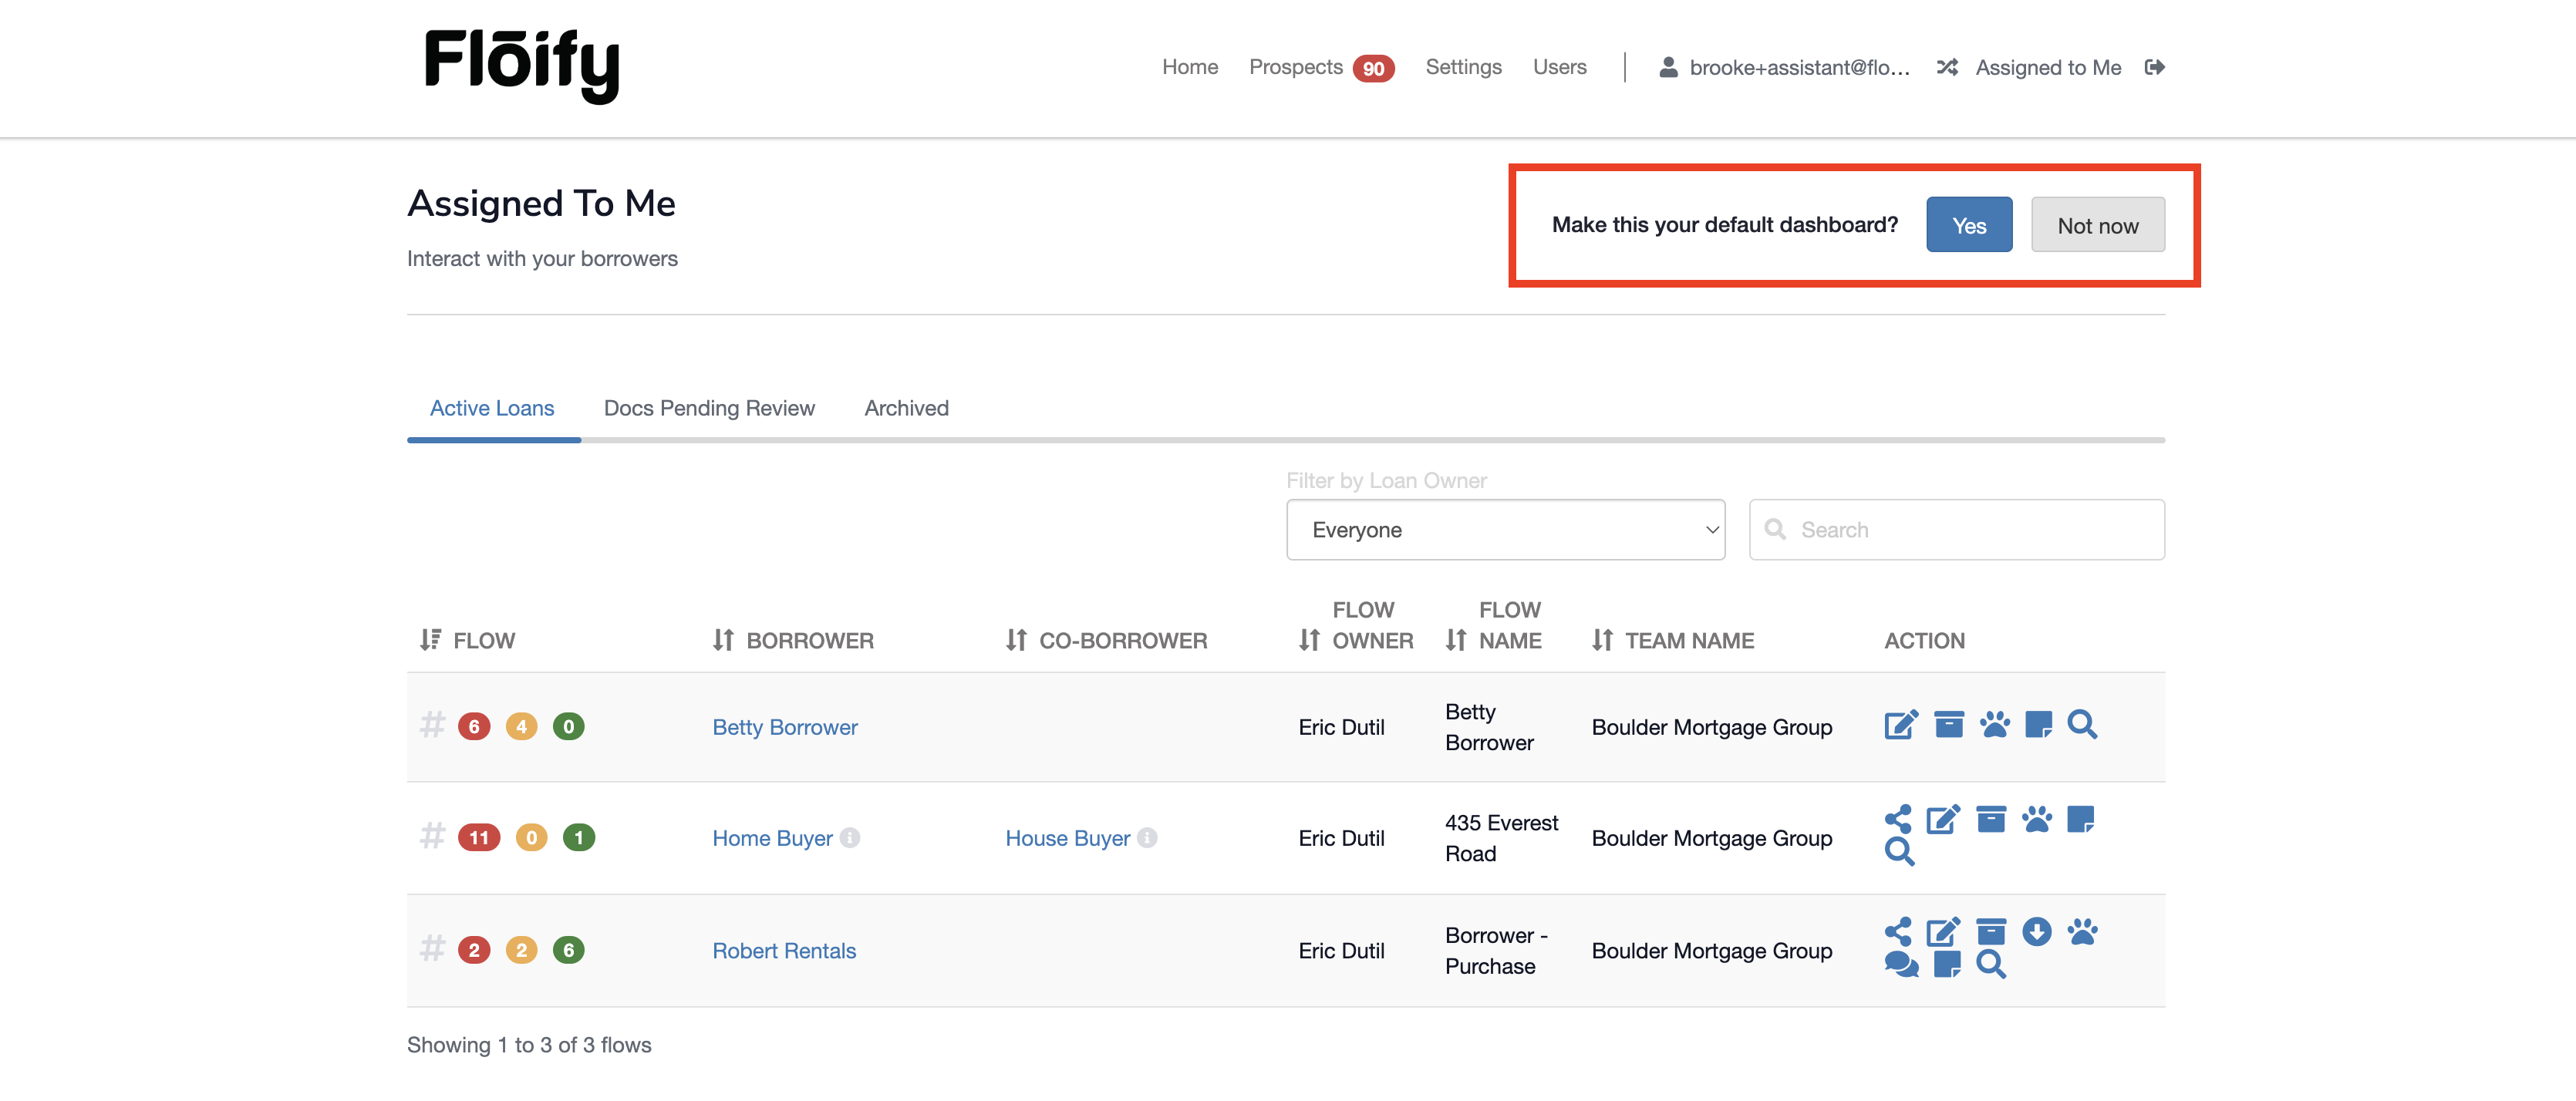
Task: Click magnifier icon in Betty Borrower row
Action: pos(2082,725)
